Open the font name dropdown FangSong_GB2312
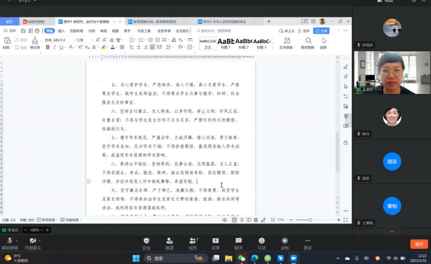The width and height of the screenshot is (431, 264). (75, 40)
